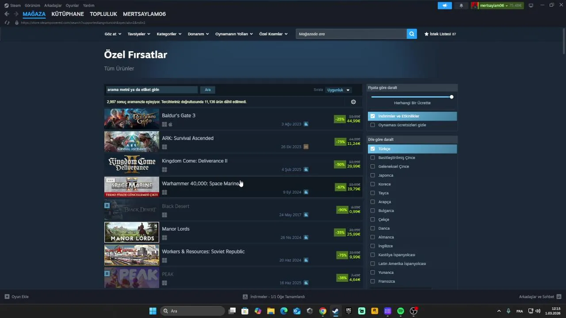Expand the Donanım dropdown
Image resolution: width=566 pixels, height=318 pixels.
point(198,34)
